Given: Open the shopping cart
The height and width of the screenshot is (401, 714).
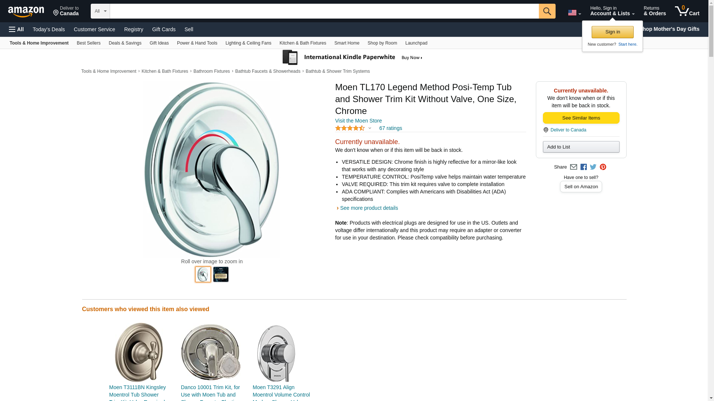Looking at the screenshot, I should point(687,11).
